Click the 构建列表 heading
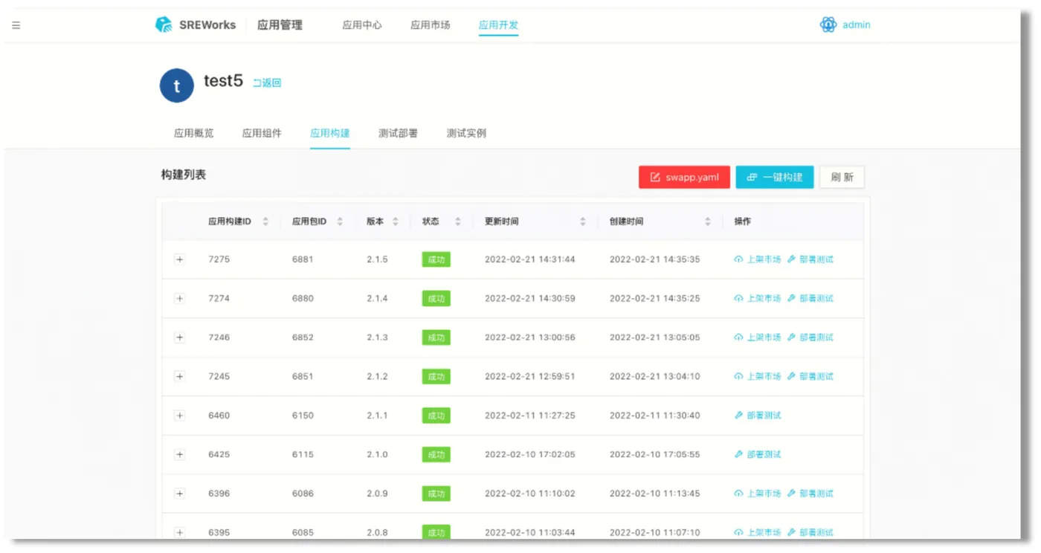 click(184, 175)
